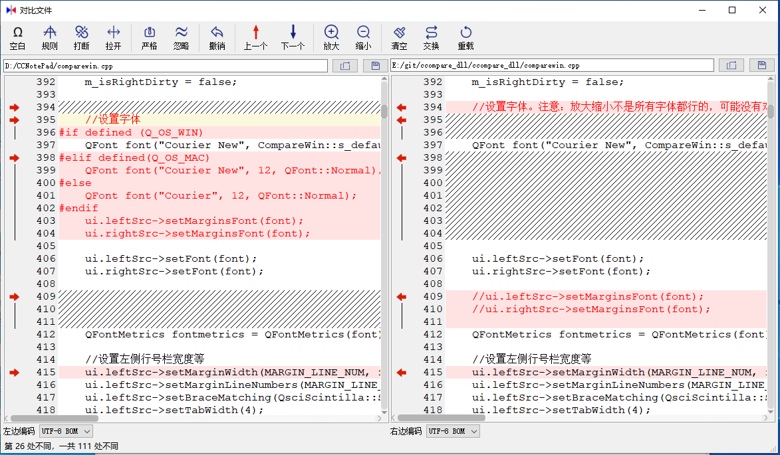The height and width of the screenshot is (455, 780).
Task: Clear the comparison with 清空
Action: [399, 39]
